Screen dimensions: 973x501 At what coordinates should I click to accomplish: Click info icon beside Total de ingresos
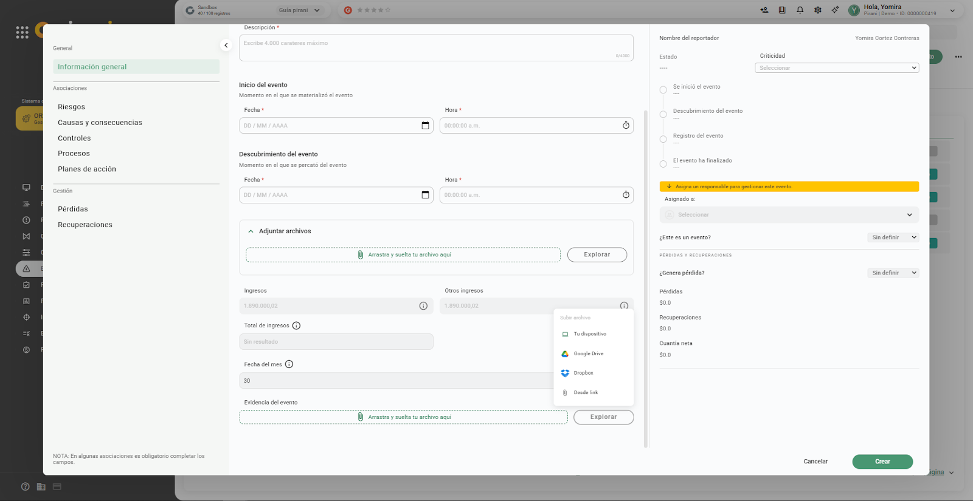[x=296, y=326]
